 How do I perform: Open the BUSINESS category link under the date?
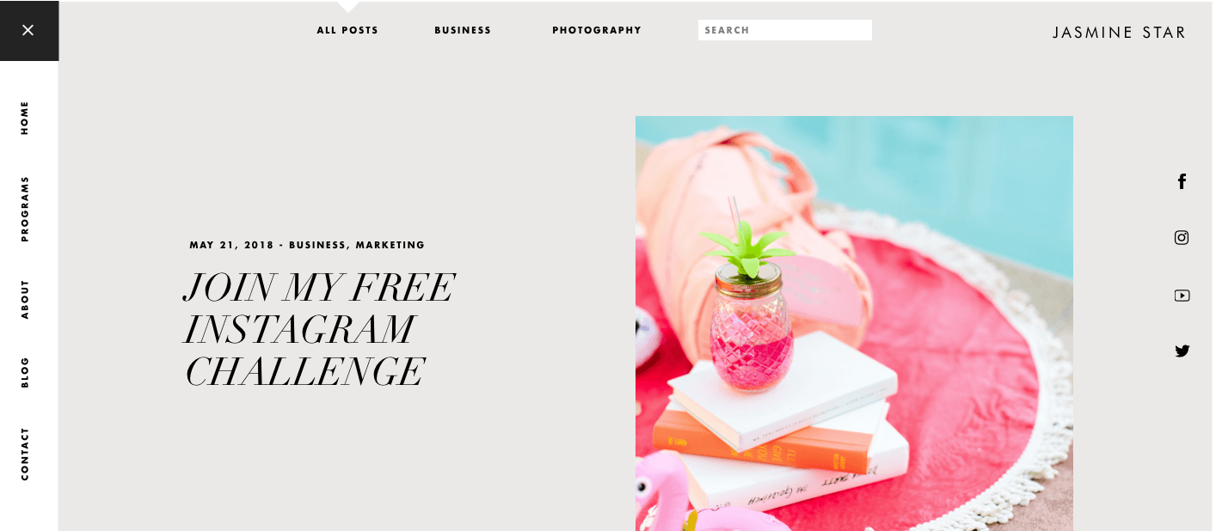tap(318, 245)
